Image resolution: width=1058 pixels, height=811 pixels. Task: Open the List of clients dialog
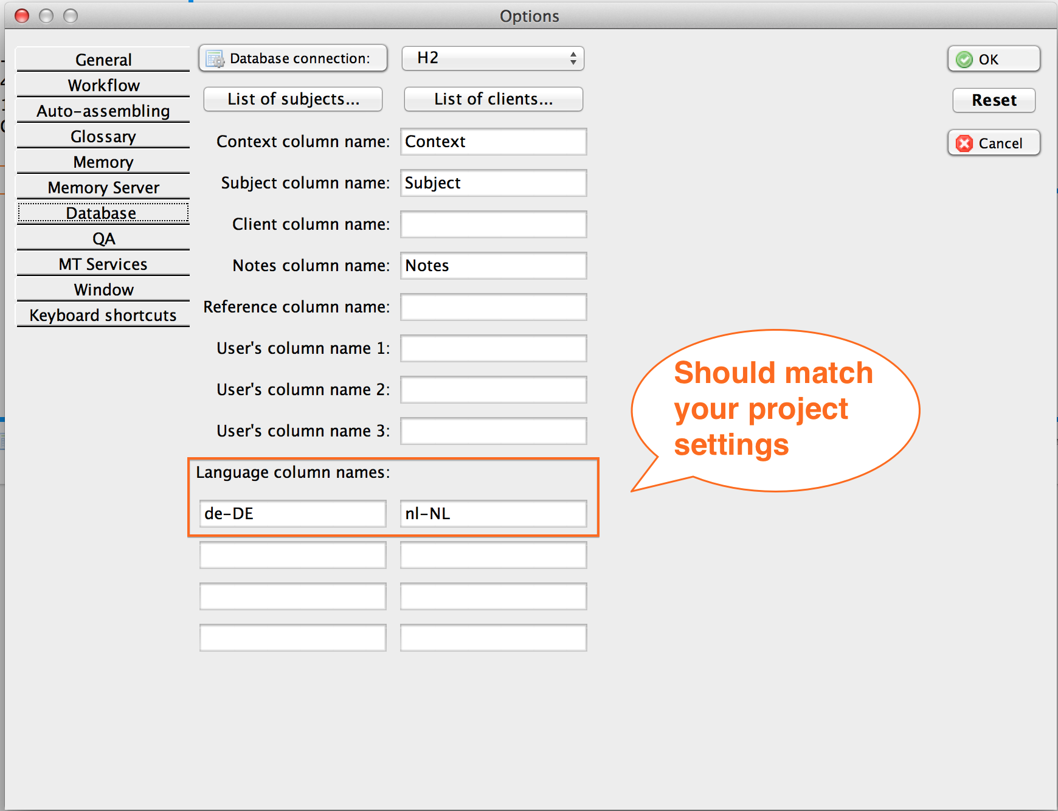tap(493, 99)
